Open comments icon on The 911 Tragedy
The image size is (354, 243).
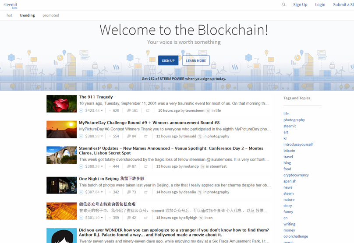129,111
